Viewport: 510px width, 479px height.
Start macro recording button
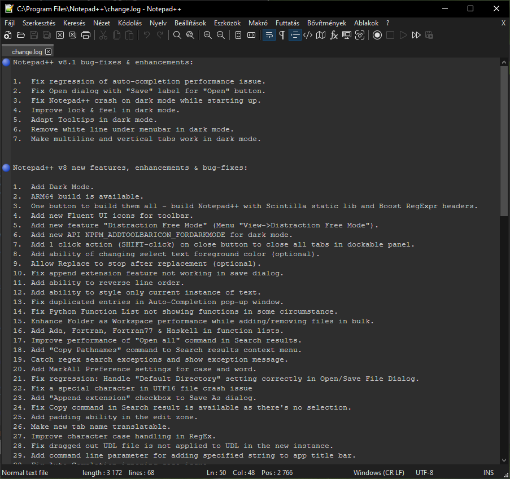coord(377,35)
